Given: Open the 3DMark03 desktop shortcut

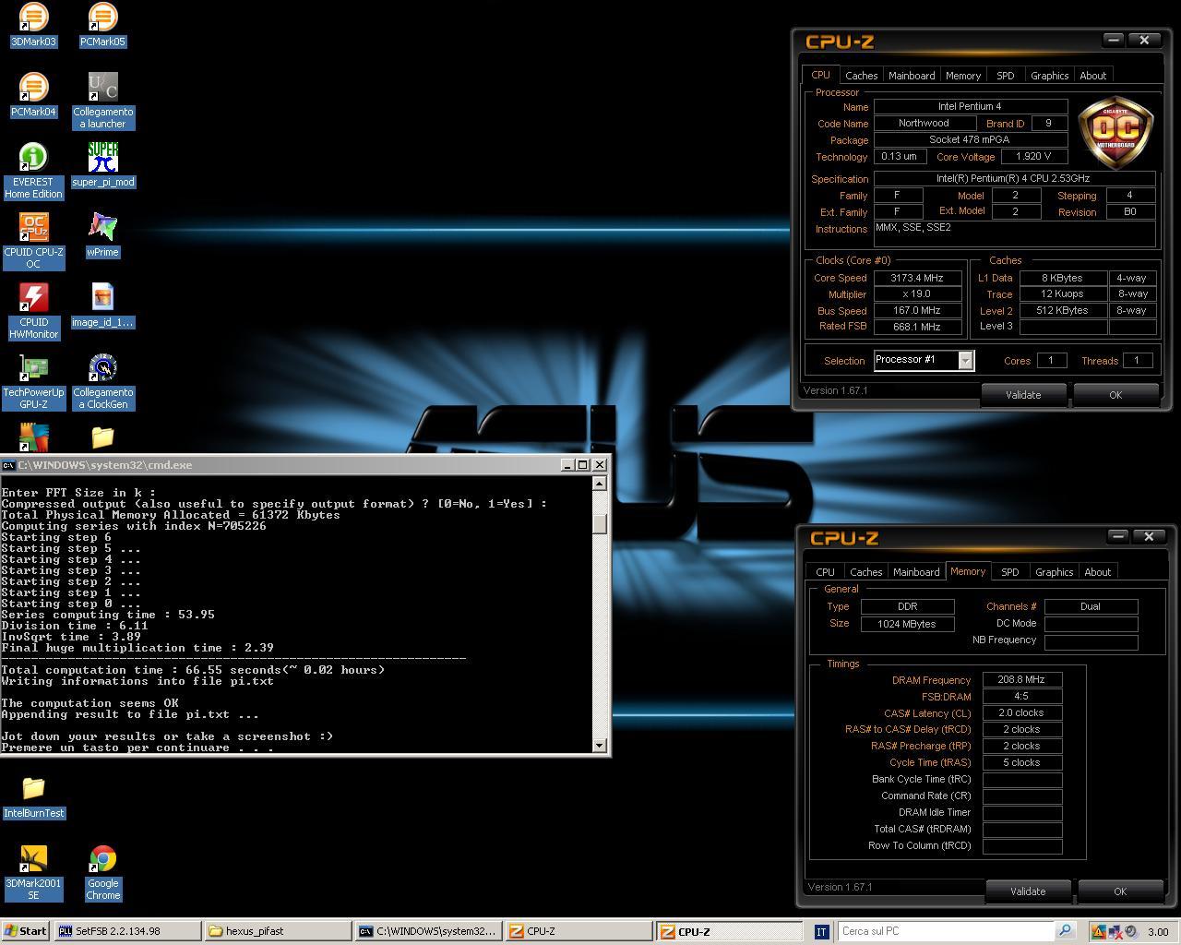Looking at the screenshot, I should pos(33,25).
